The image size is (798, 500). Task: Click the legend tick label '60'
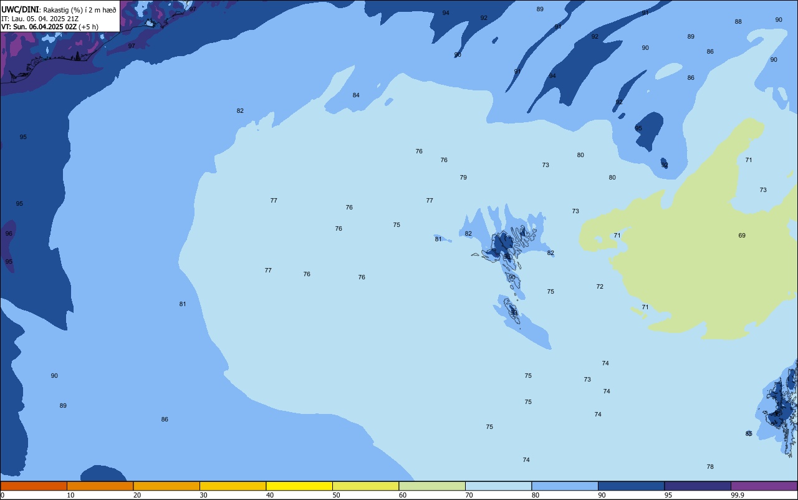[403, 495]
